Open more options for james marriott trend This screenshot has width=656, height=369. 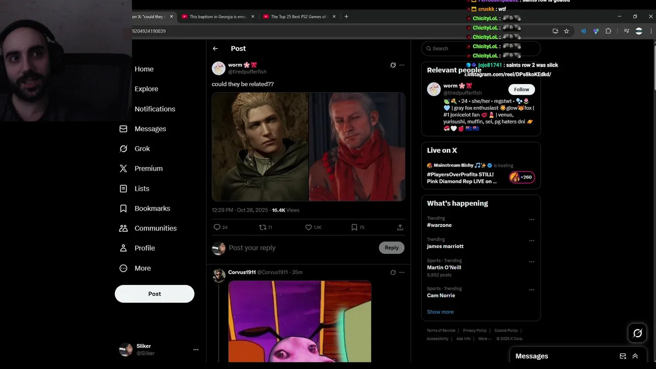pyautogui.click(x=531, y=240)
